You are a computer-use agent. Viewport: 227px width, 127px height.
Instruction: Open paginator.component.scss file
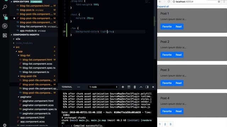tap(38, 105)
